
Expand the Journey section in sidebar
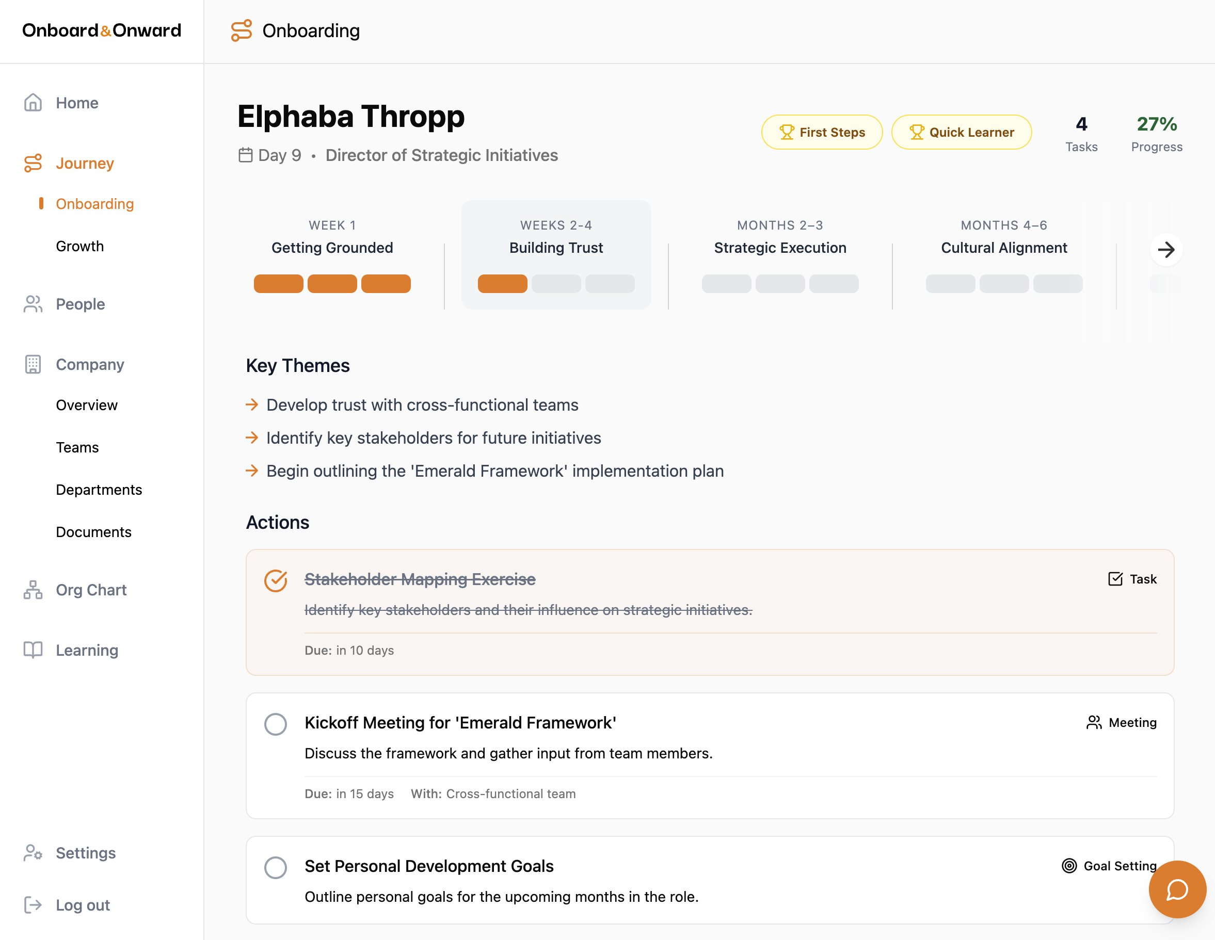click(85, 163)
